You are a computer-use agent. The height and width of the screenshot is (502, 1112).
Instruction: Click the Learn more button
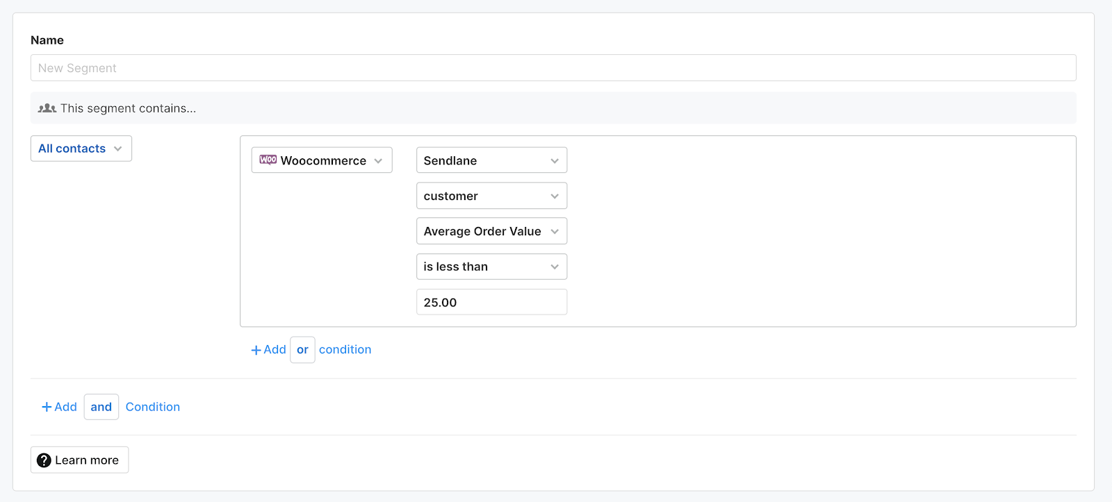(80, 460)
